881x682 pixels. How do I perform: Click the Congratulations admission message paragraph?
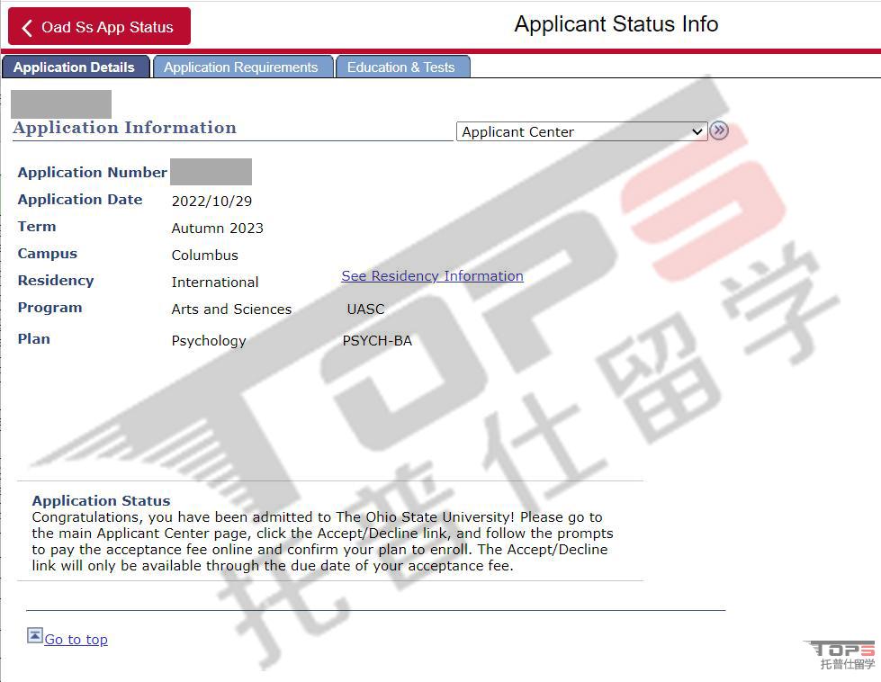tap(322, 541)
